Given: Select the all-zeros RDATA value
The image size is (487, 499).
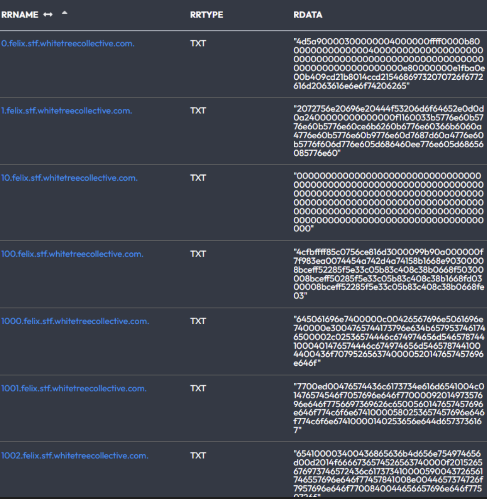Looking at the screenshot, I should 387,202.
